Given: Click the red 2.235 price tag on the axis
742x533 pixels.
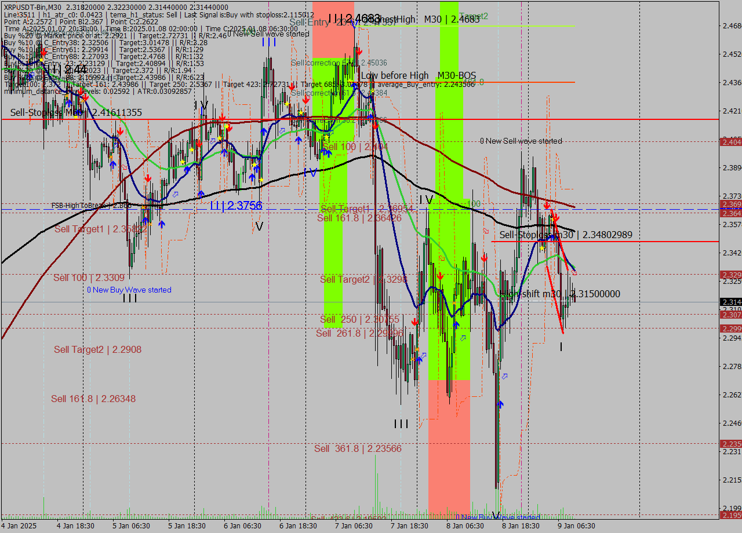Looking at the screenshot, I should point(730,443).
